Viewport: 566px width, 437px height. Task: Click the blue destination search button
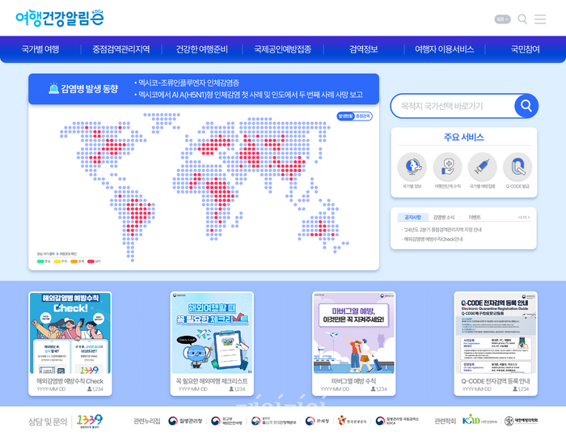coord(526,106)
